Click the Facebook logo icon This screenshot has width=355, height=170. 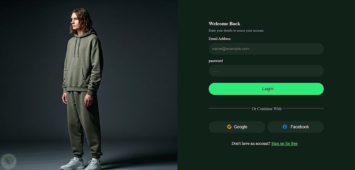tap(285, 127)
